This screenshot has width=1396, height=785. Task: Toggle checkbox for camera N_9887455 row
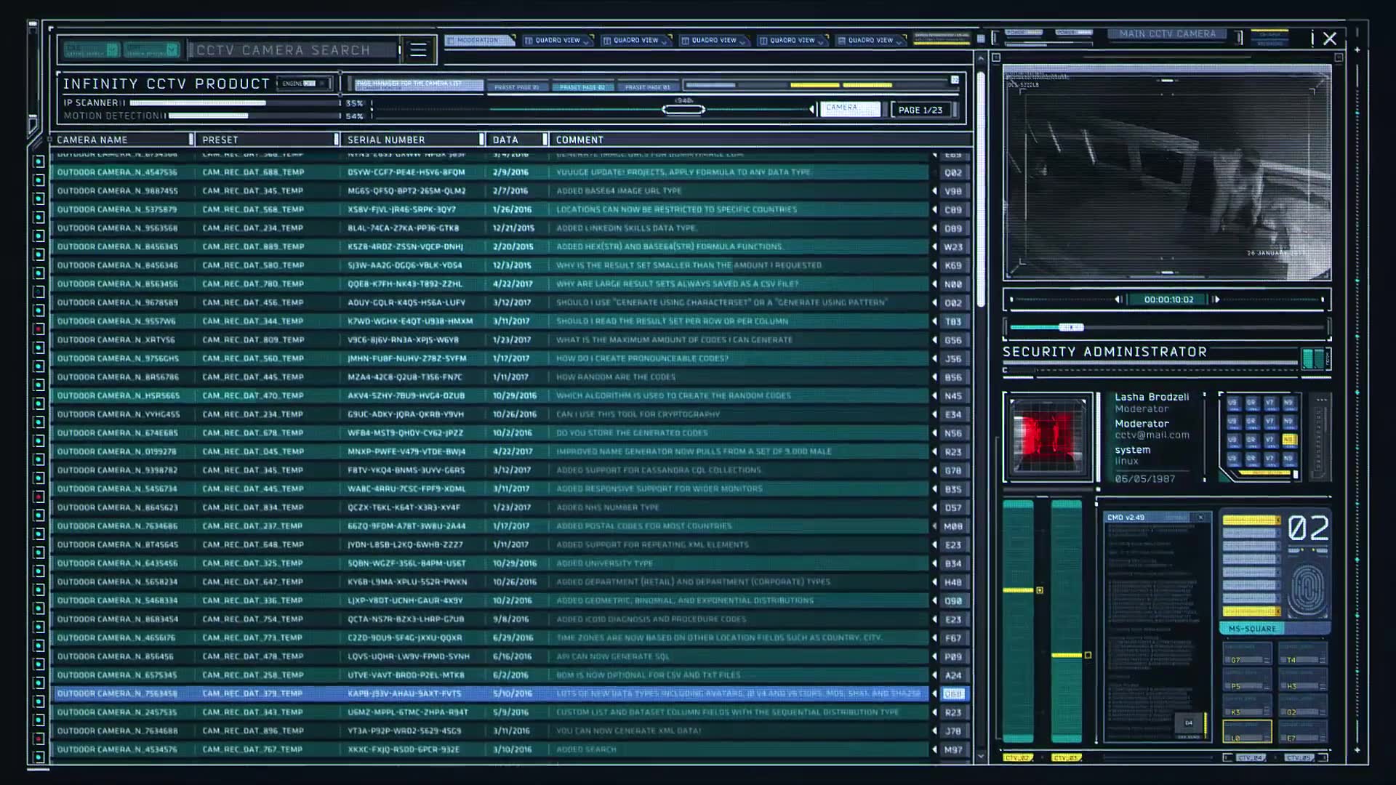(39, 198)
